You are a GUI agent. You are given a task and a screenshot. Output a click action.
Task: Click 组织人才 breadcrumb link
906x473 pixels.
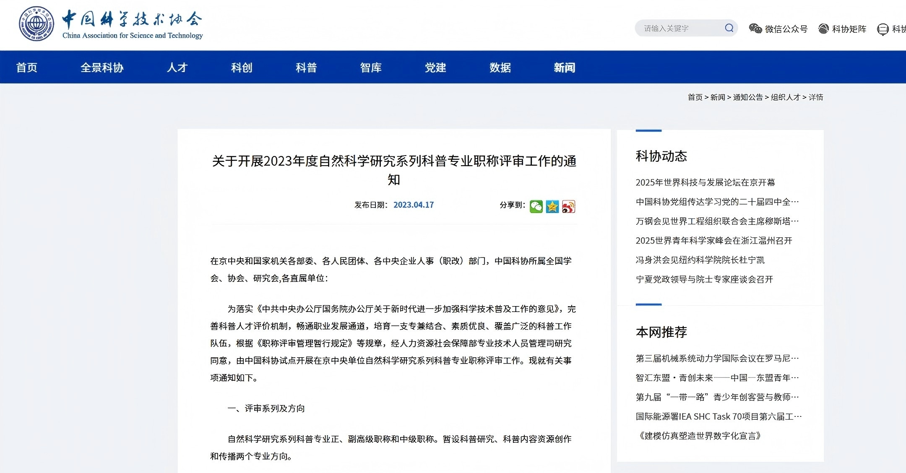point(786,97)
